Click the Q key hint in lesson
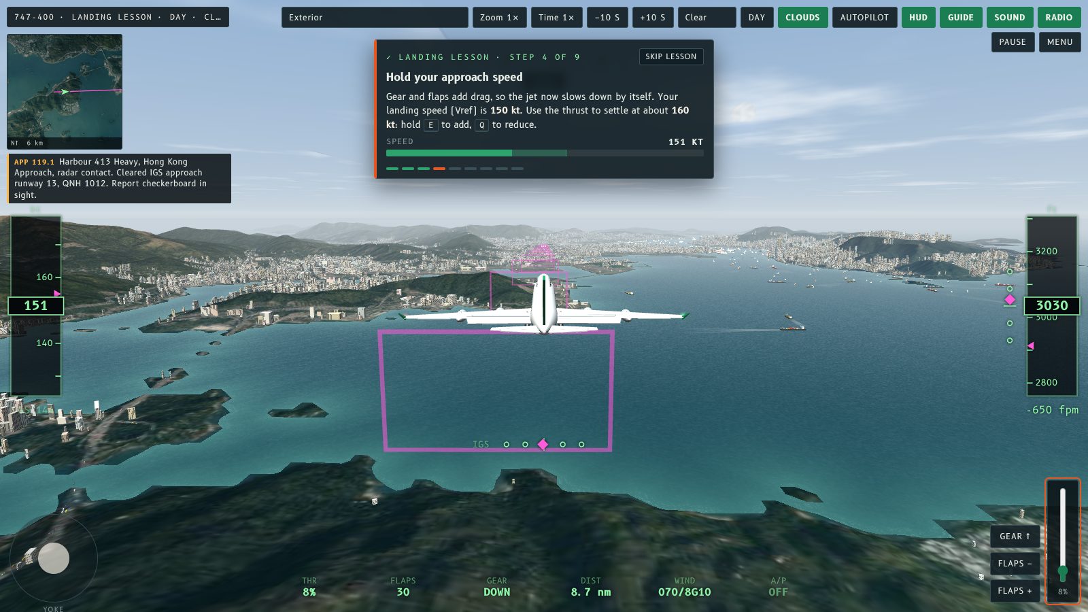The width and height of the screenshot is (1088, 612). (x=481, y=125)
